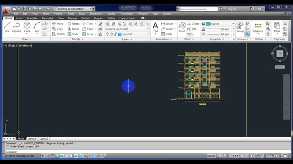This screenshot has height=164, width=293.
Task: Click the Help question mark button
Action: pyautogui.click(x=260, y=9)
